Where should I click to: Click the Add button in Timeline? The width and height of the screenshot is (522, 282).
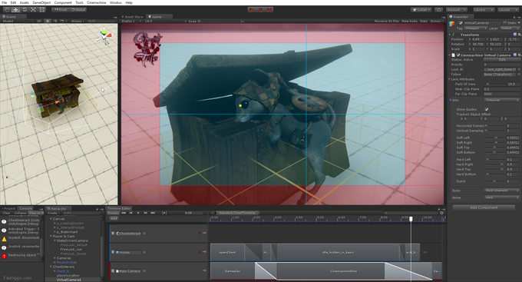pyautogui.click(x=114, y=218)
